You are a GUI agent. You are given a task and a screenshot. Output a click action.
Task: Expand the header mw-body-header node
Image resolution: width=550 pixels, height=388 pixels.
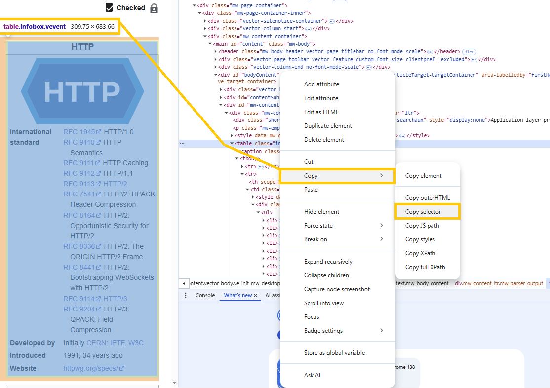(215, 52)
